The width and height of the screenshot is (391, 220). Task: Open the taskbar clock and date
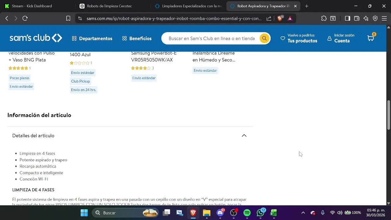(376, 213)
